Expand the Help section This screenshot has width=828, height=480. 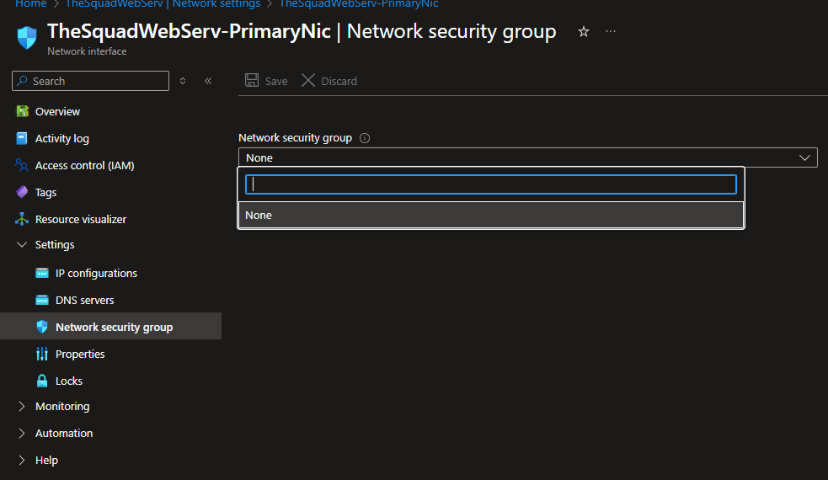[22, 460]
